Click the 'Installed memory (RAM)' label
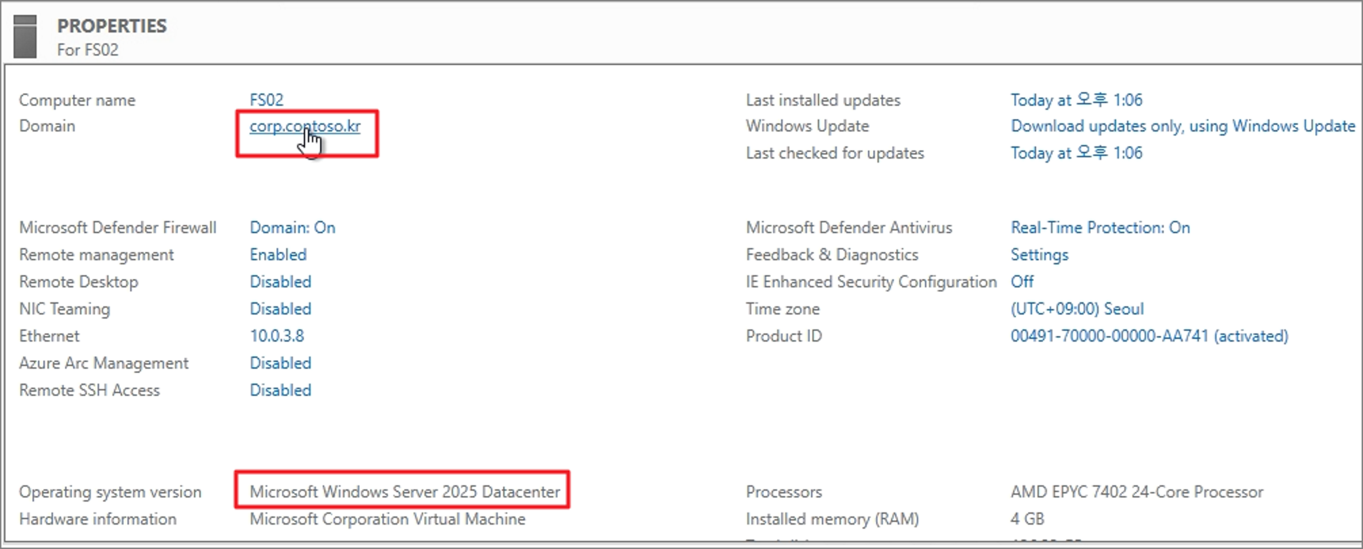Image resolution: width=1363 pixels, height=549 pixels. 832,519
